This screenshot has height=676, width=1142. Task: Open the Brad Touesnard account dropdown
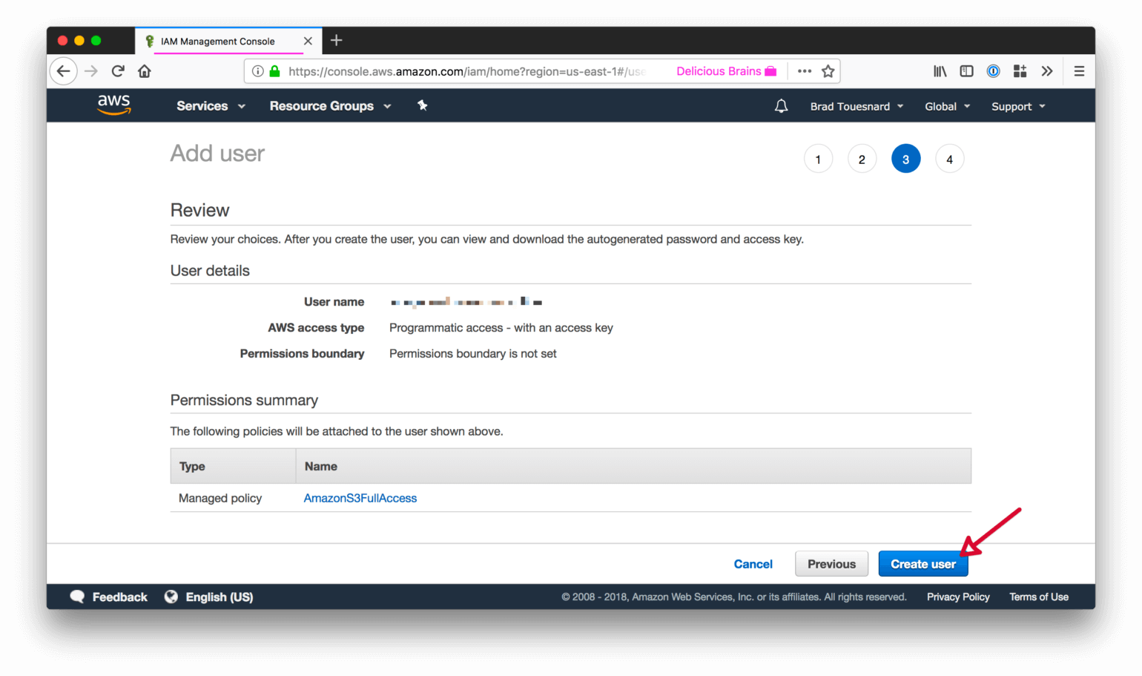coord(856,107)
